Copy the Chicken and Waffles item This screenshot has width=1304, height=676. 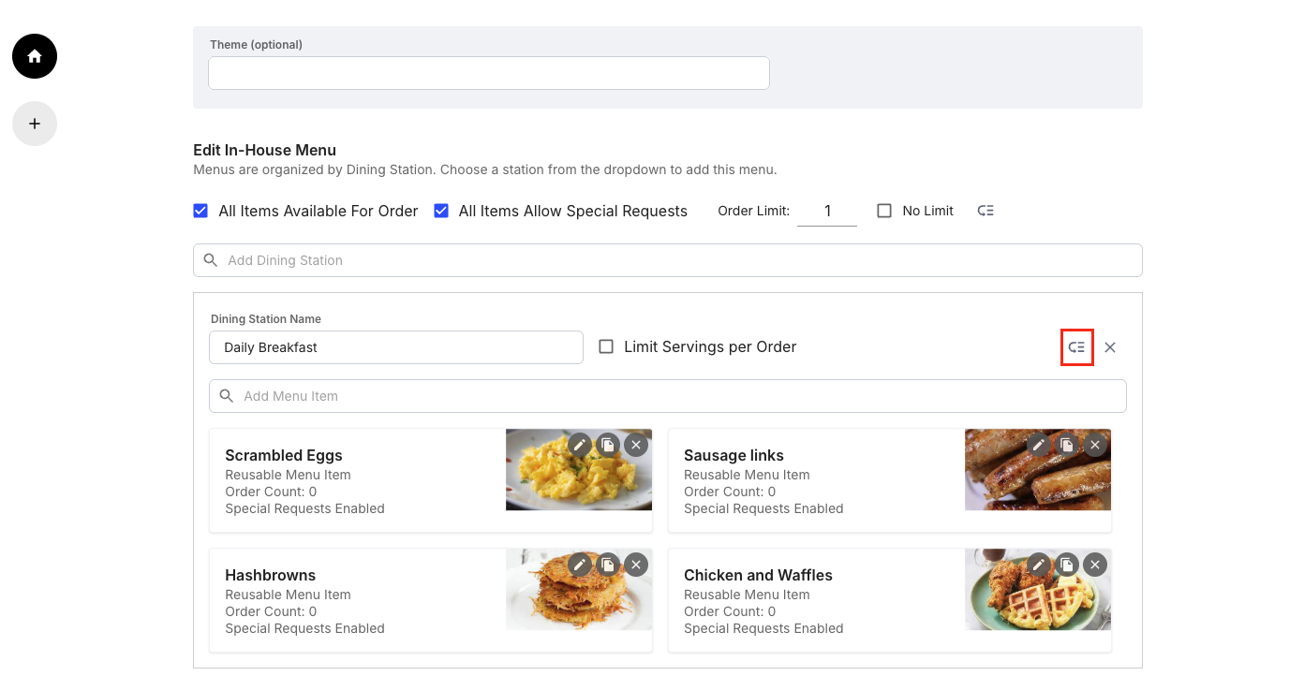1067,565
